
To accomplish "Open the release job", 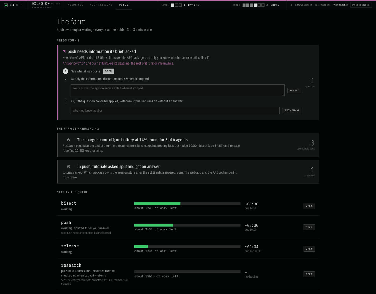I will [309, 249].
